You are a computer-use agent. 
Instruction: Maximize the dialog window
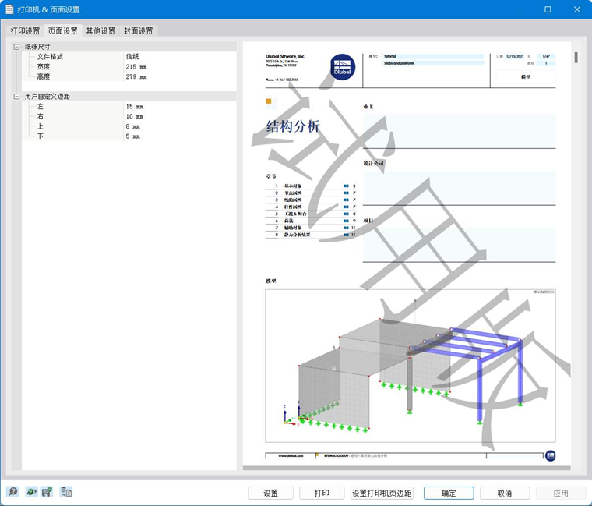point(548,9)
